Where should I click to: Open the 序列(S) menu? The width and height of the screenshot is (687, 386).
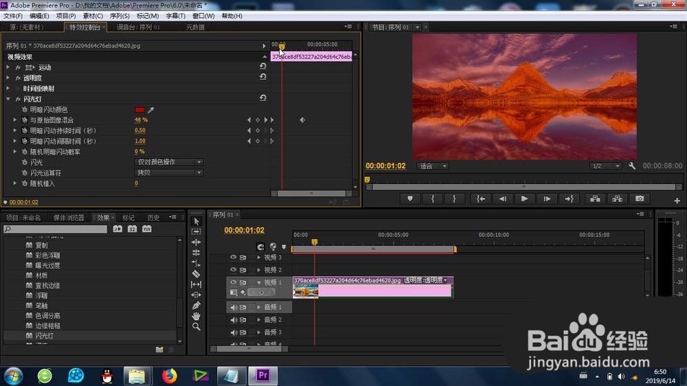pos(120,16)
